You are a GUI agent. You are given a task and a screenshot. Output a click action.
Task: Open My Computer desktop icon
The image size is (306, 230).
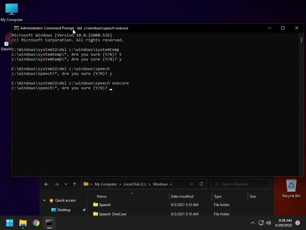[12, 12]
